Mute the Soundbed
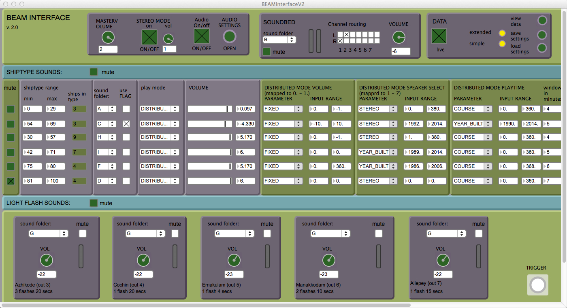The height and width of the screenshot is (308, 567). point(267,51)
